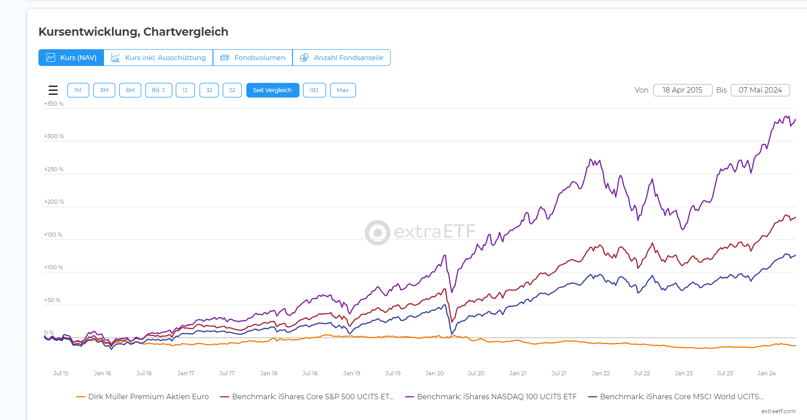The width and height of the screenshot is (807, 420).
Task: Click the Kurs inkl. Ausschüttung chart icon
Action: [x=116, y=58]
